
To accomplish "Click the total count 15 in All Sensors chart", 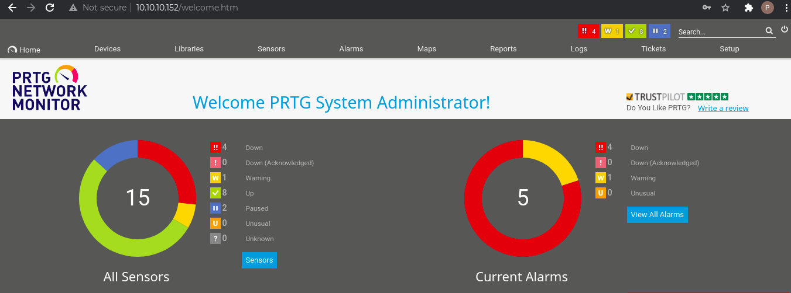I will click(138, 198).
